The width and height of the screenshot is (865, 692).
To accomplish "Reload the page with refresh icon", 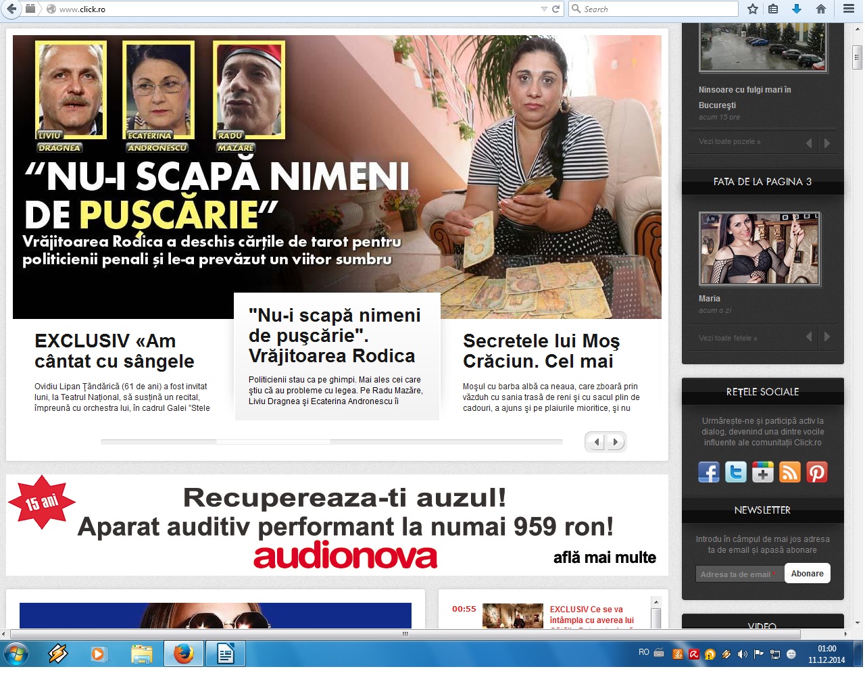I will (556, 9).
